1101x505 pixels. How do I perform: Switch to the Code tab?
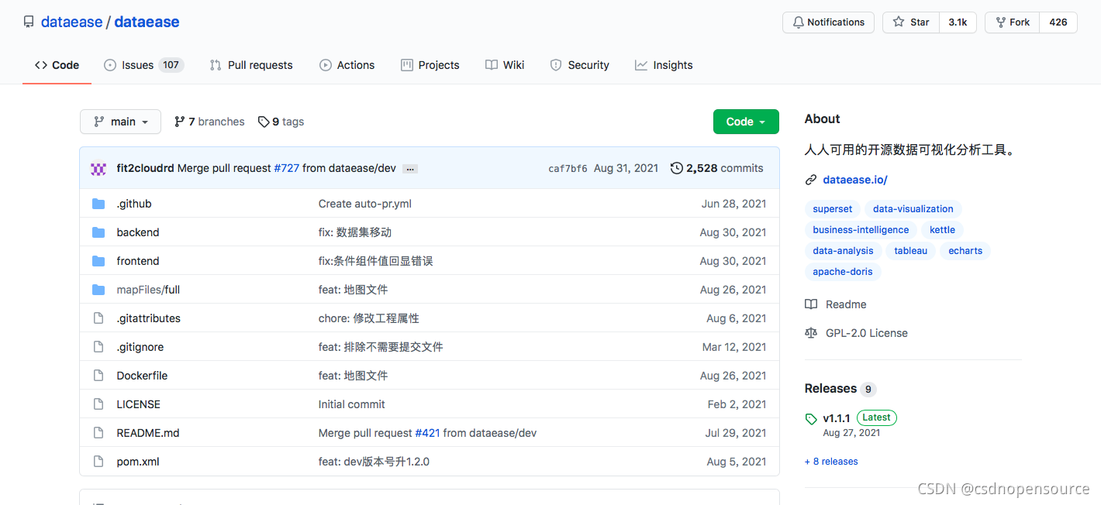point(57,65)
